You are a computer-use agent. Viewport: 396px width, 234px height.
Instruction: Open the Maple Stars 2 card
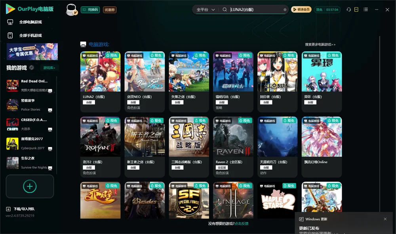coord(277,200)
